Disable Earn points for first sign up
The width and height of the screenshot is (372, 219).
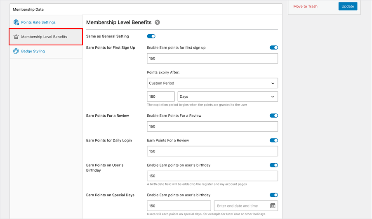(273, 47)
